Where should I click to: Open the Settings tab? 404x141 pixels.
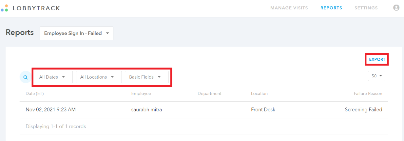[366, 8]
